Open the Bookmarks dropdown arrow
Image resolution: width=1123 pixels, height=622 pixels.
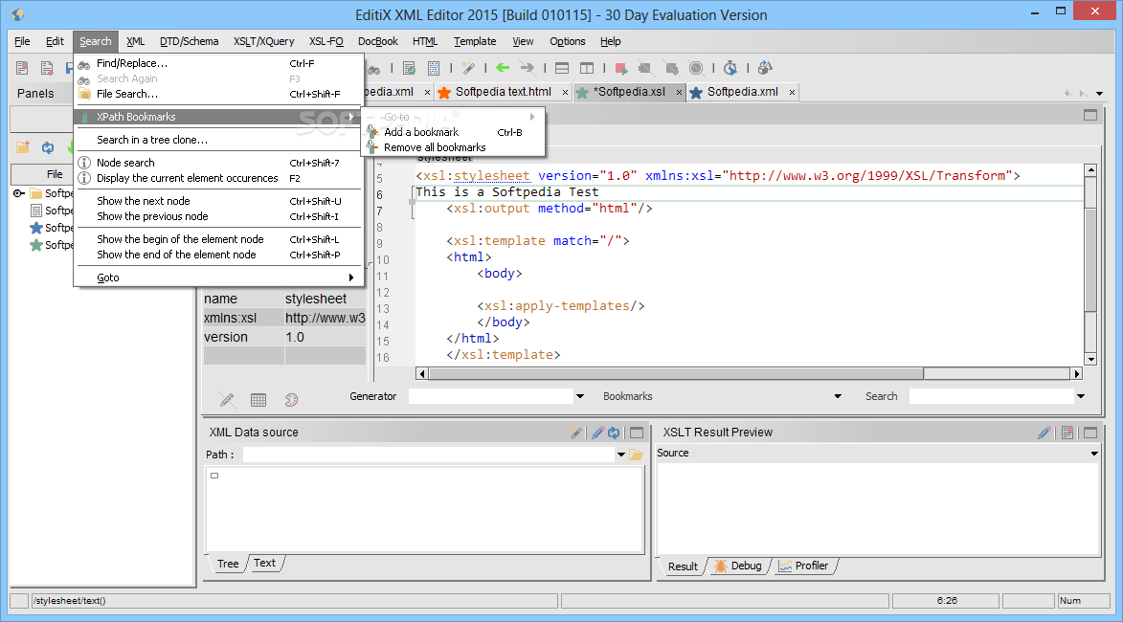pyautogui.click(x=838, y=396)
